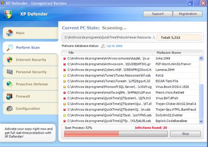Click the scan progress bar
This screenshot has width=208, height=147.
pyautogui.click(x=116, y=134)
